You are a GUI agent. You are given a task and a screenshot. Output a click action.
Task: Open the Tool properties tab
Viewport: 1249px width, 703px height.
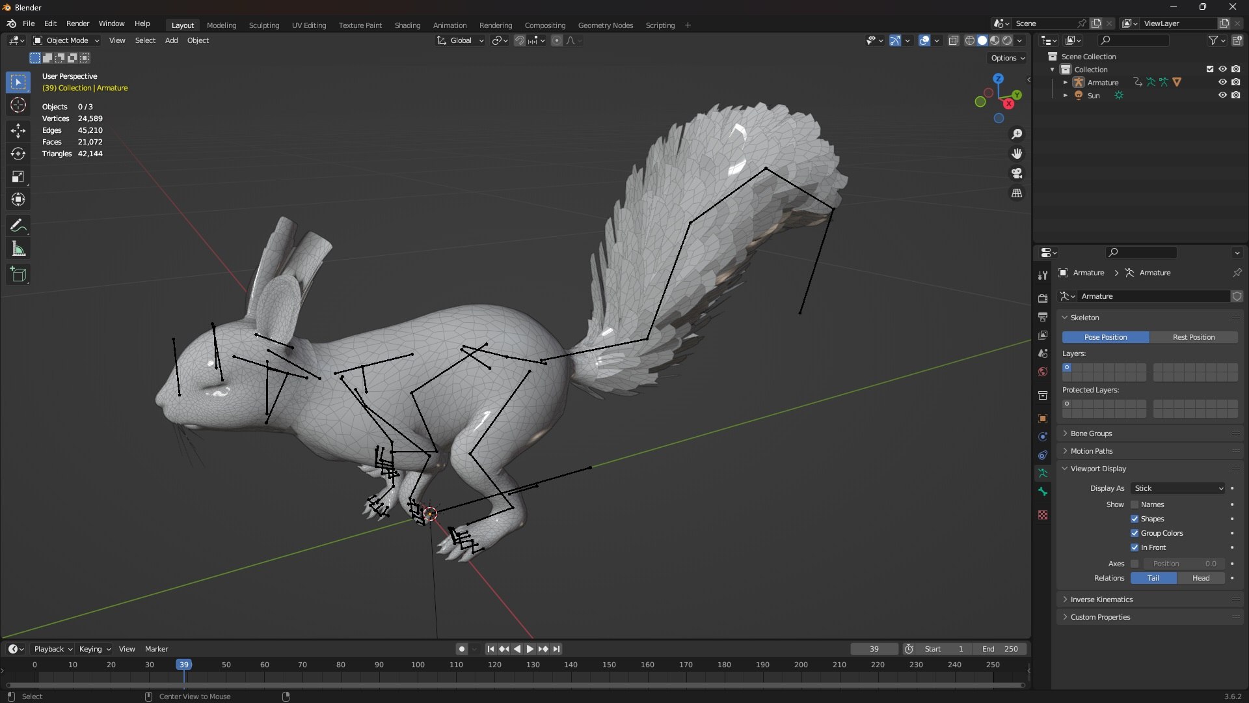click(x=1043, y=275)
